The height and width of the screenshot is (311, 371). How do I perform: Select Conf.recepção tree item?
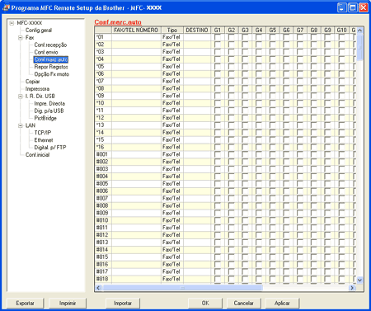click(50, 45)
